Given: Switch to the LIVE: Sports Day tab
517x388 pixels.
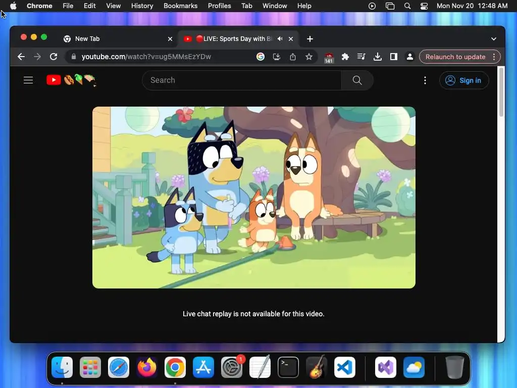Looking at the screenshot, I should click(234, 38).
